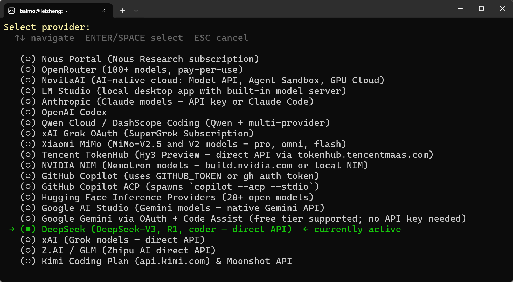Image resolution: width=513 pixels, height=282 pixels.
Task: Expand the new tab profile dropdown chevron
Action: click(x=136, y=11)
